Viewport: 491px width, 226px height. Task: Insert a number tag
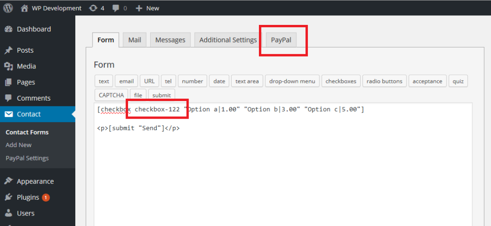click(x=192, y=81)
